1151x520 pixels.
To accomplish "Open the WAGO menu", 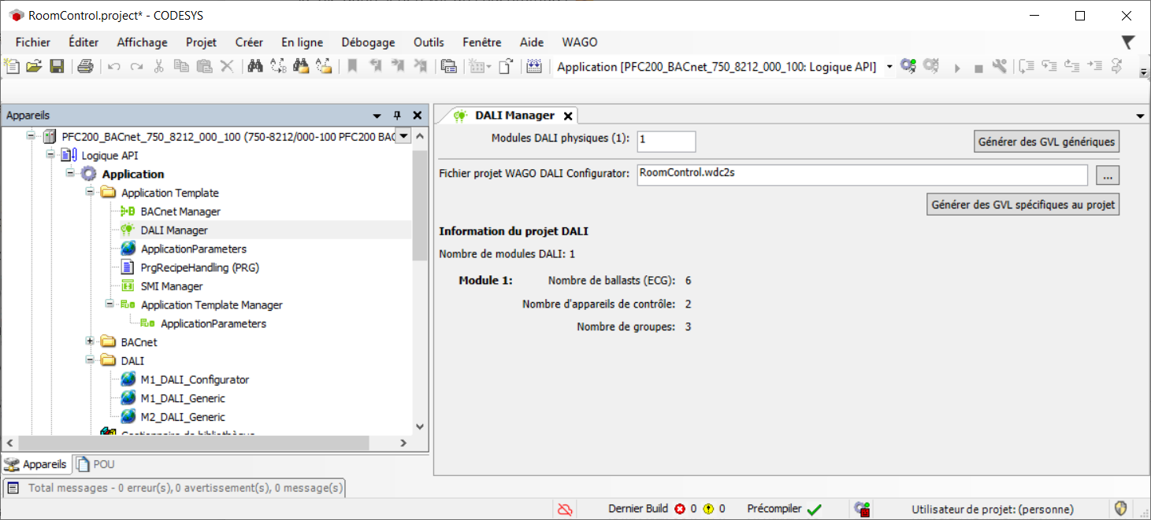I will tap(580, 42).
